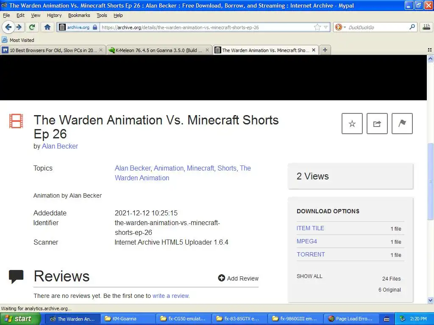
Task: Share this item via the share button
Action: (377, 124)
